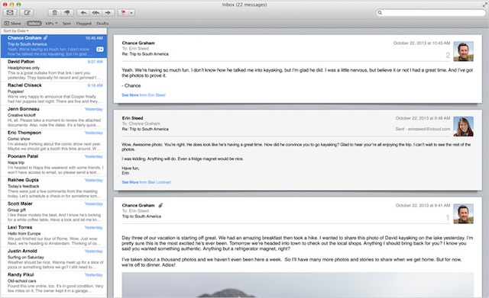Select David Patton Headphones only message

coord(53,69)
